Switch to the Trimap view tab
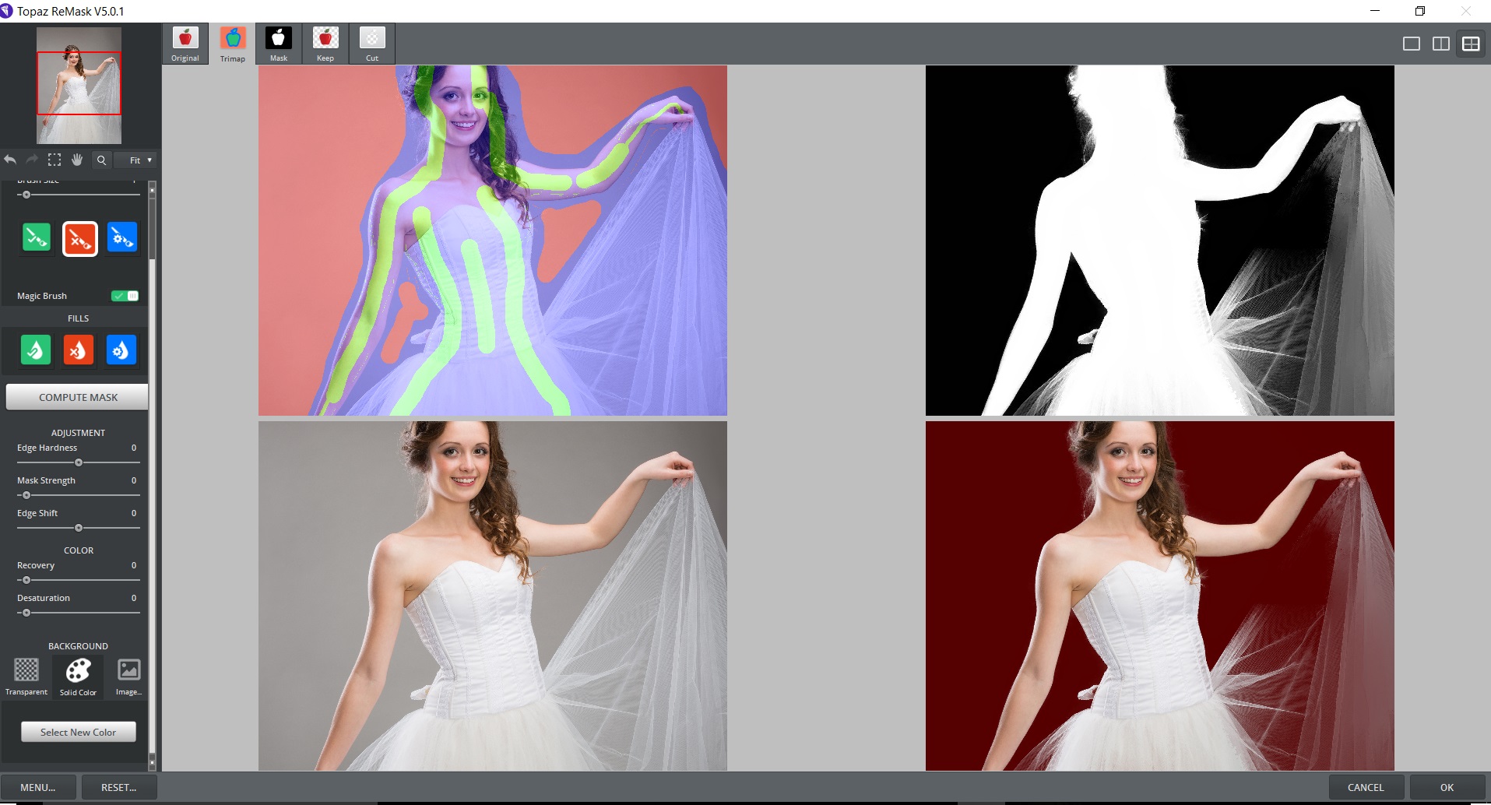The width and height of the screenshot is (1491, 805). point(233,44)
